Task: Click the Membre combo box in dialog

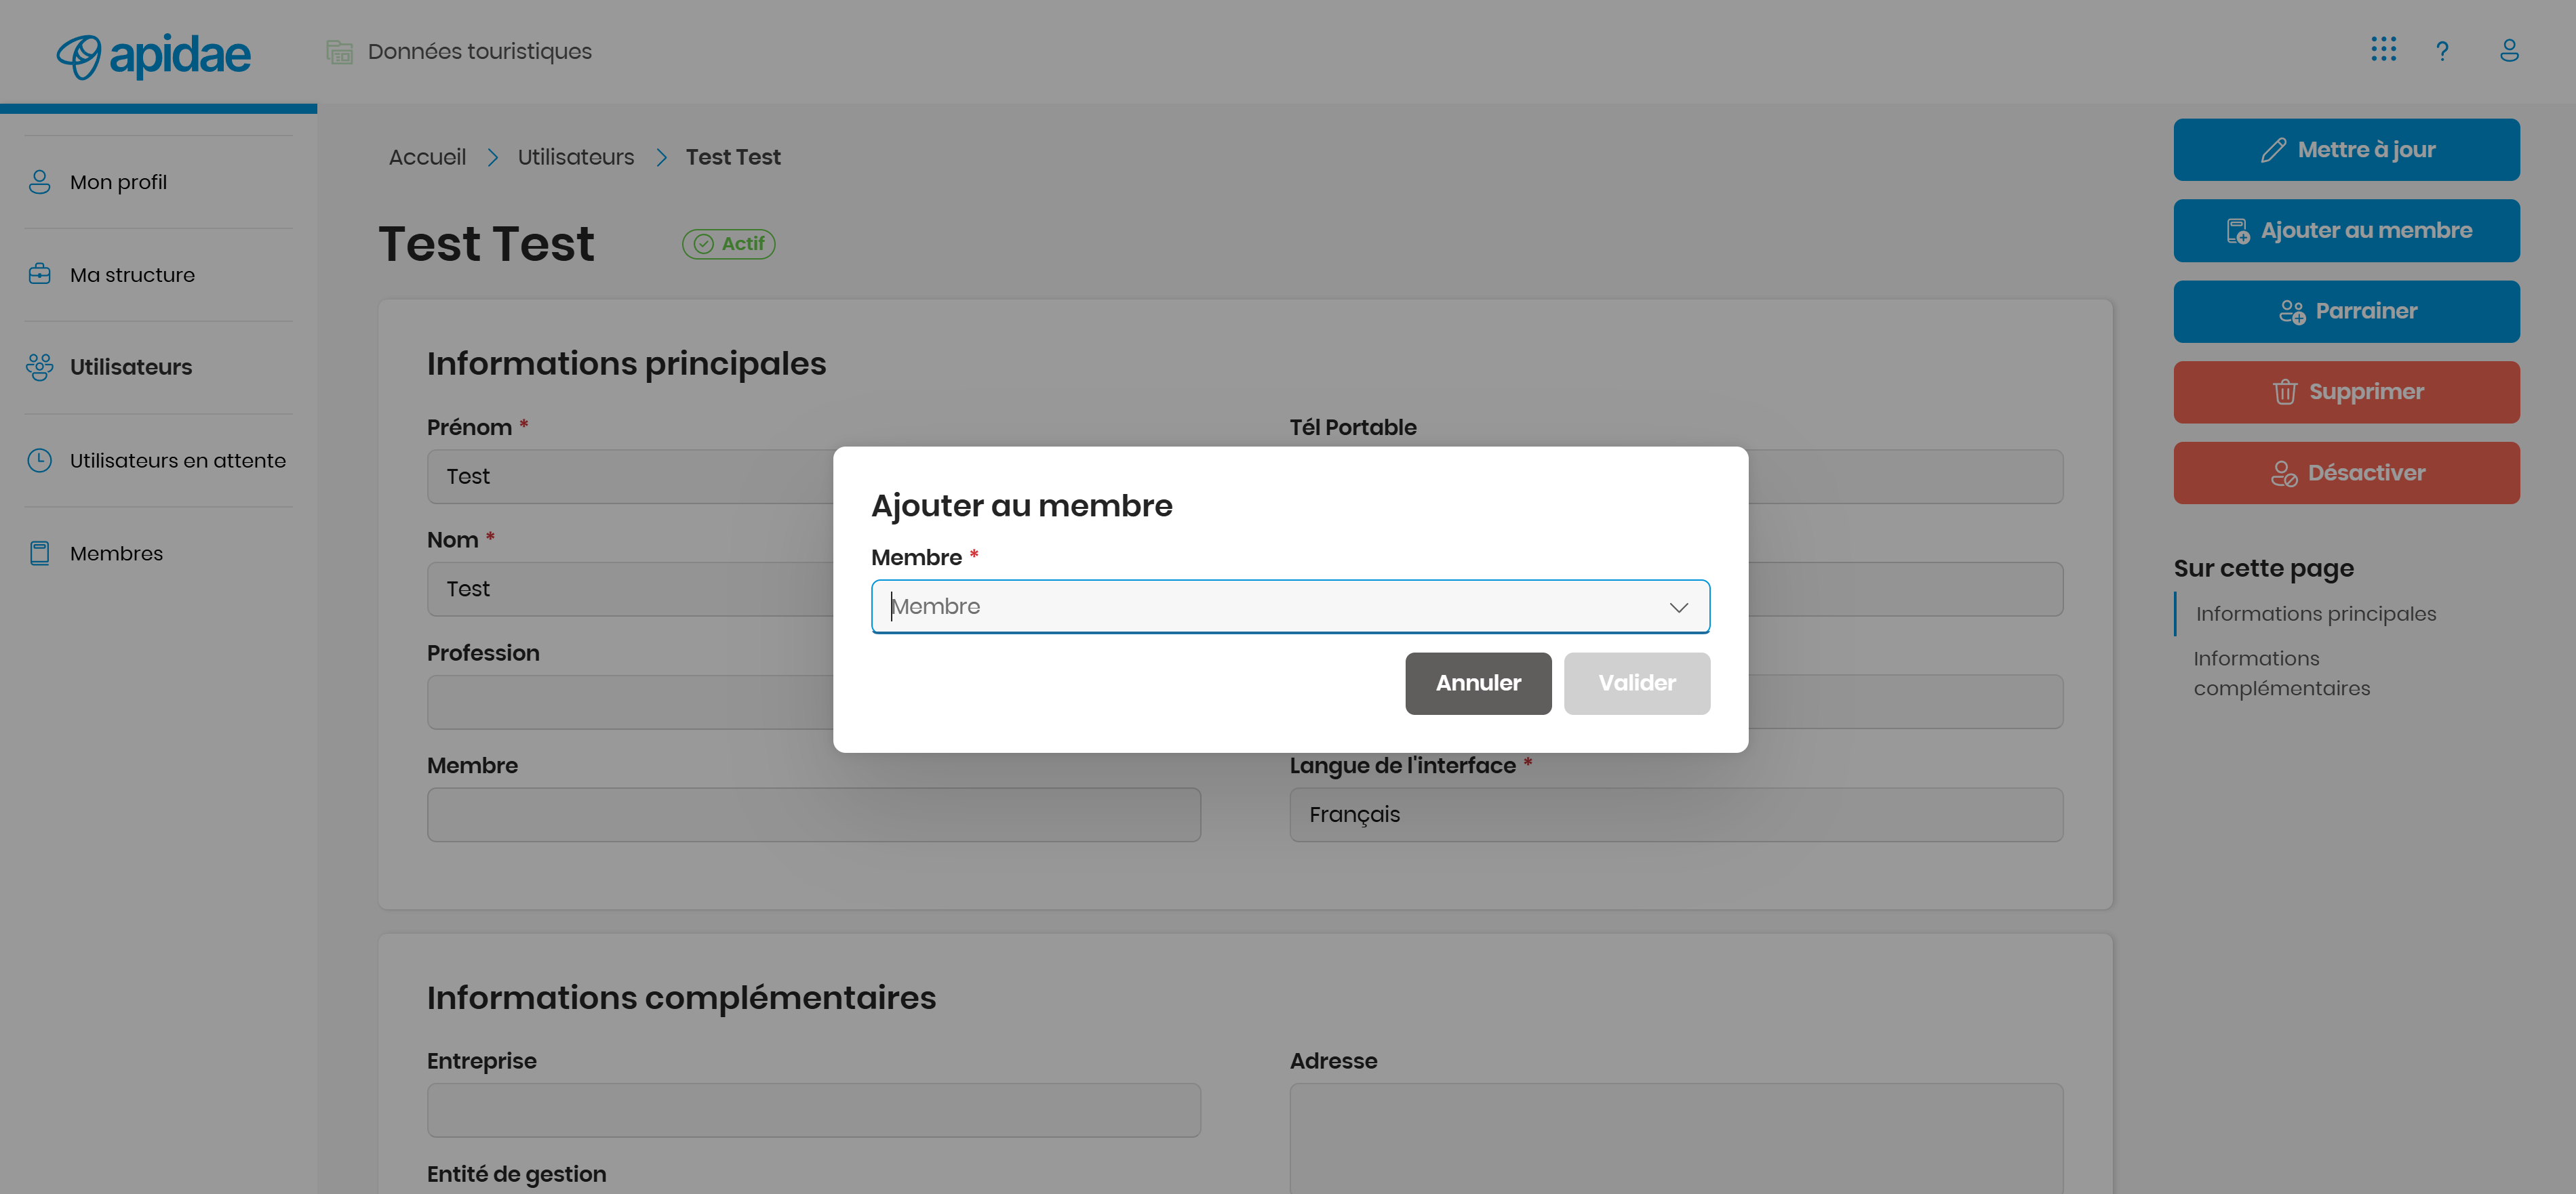Action: click(1290, 606)
